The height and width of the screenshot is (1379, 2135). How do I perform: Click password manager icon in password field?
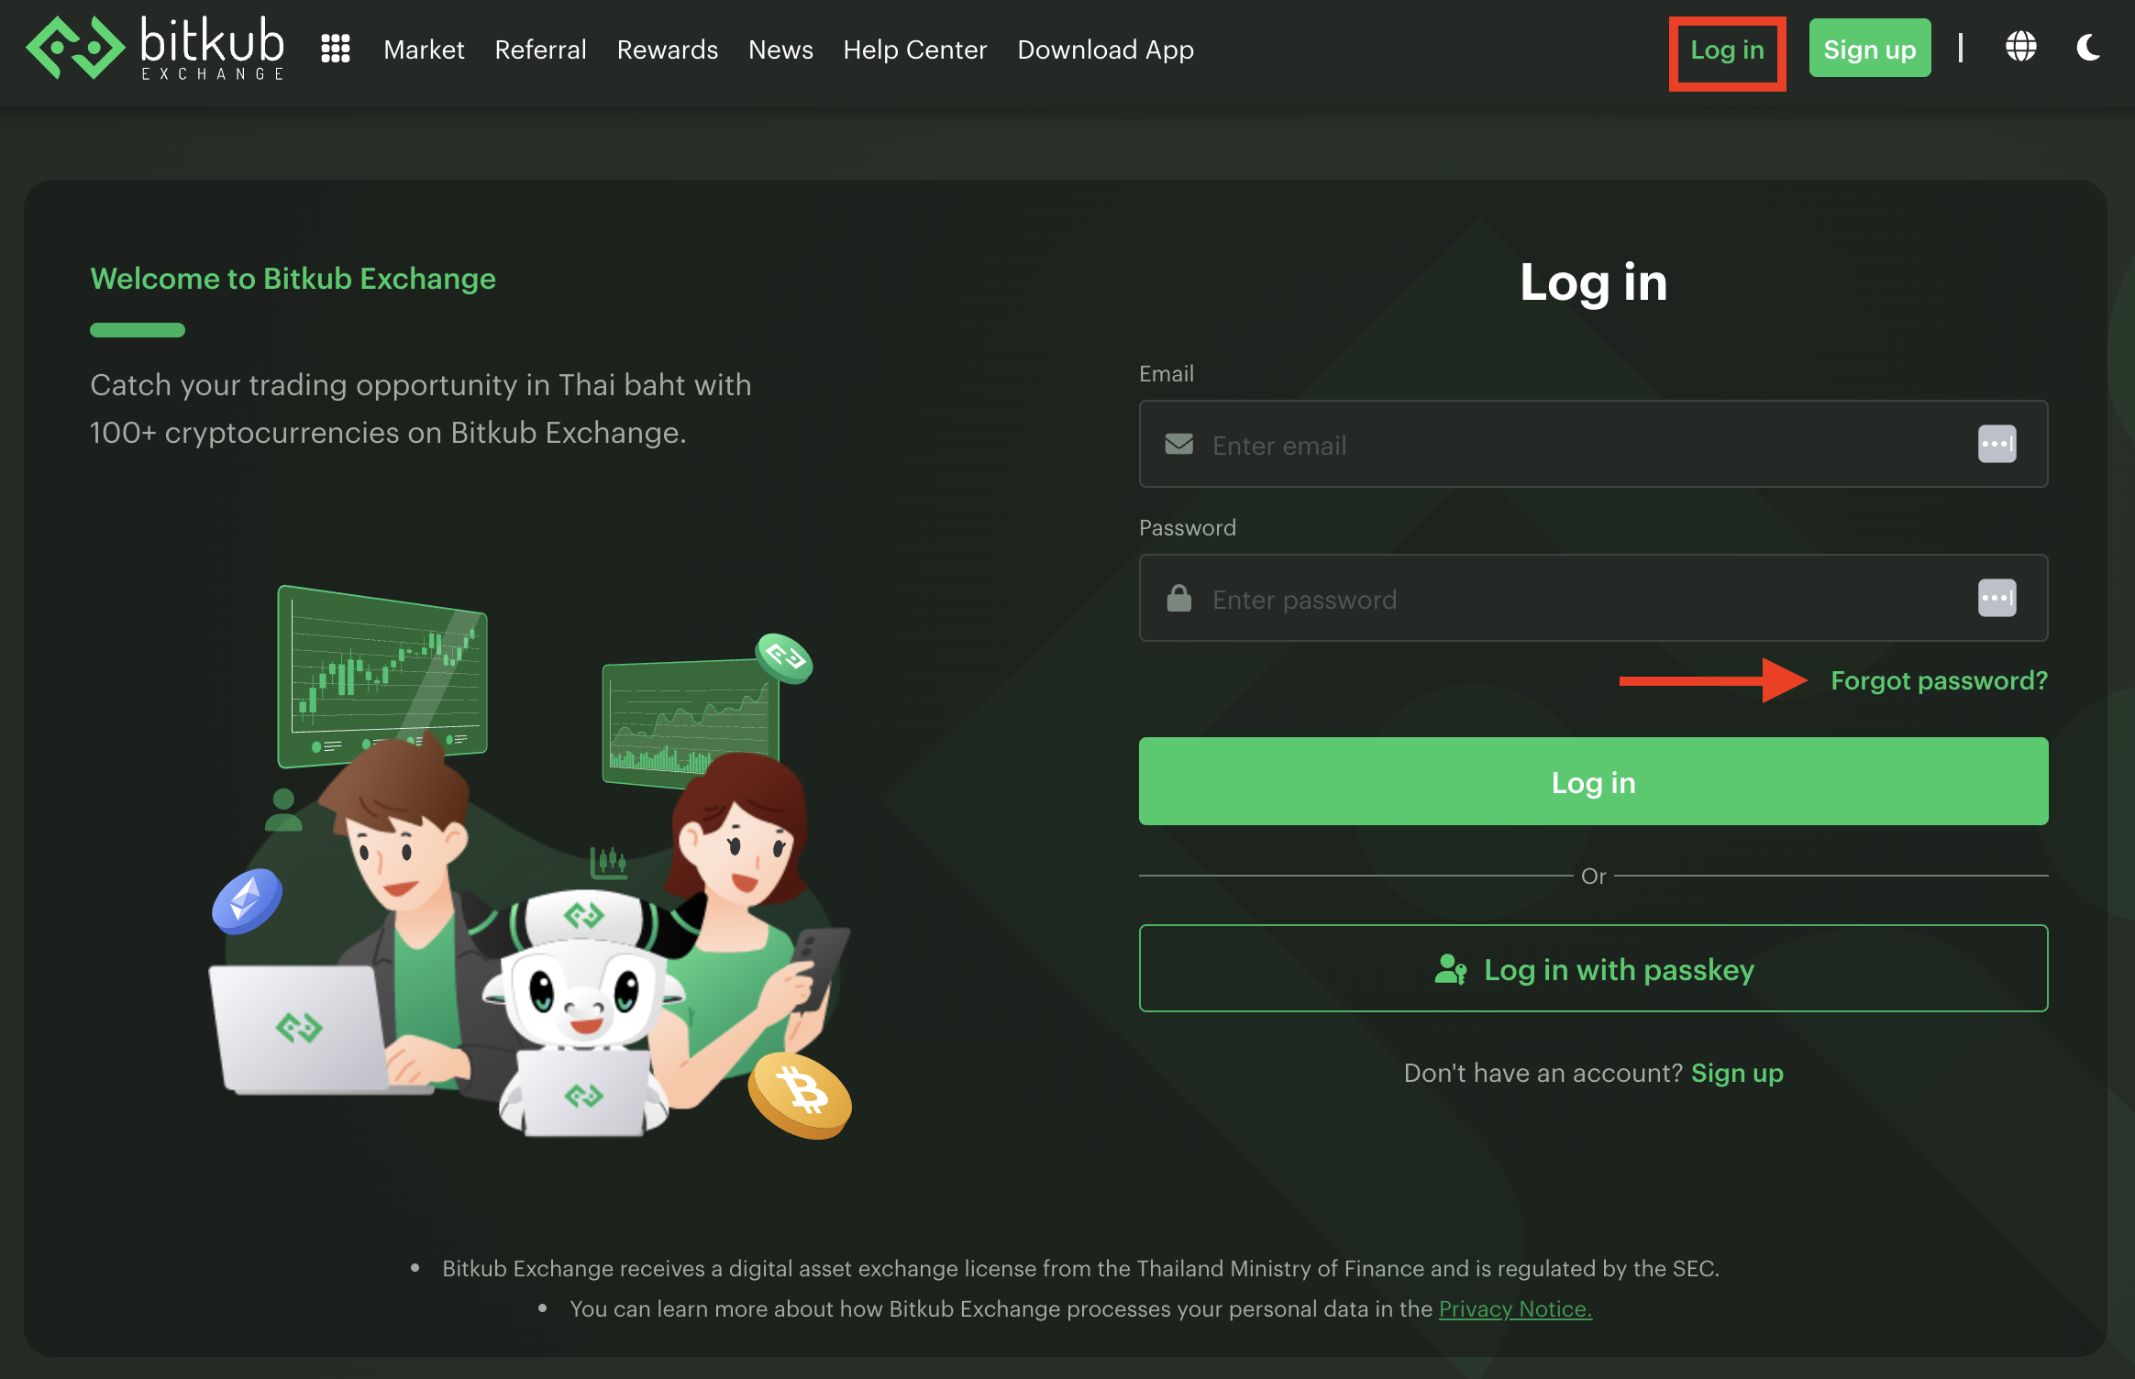click(x=1997, y=599)
